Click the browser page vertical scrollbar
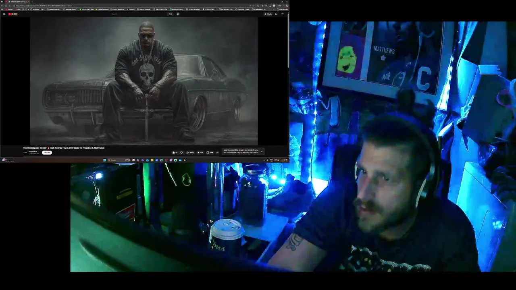Screen dimensions: 516x290 [288, 40]
